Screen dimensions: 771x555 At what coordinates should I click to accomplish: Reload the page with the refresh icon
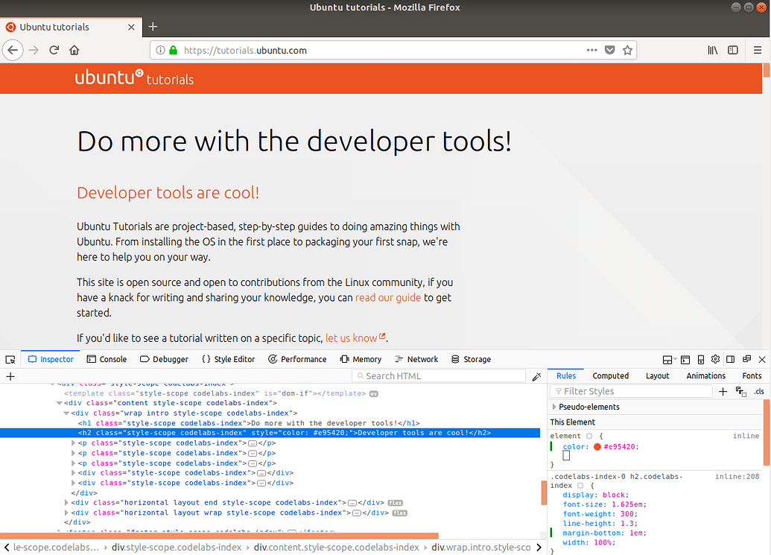(x=54, y=50)
